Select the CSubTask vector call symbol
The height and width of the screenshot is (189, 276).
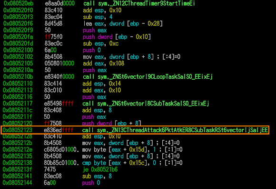(x=153, y=104)
